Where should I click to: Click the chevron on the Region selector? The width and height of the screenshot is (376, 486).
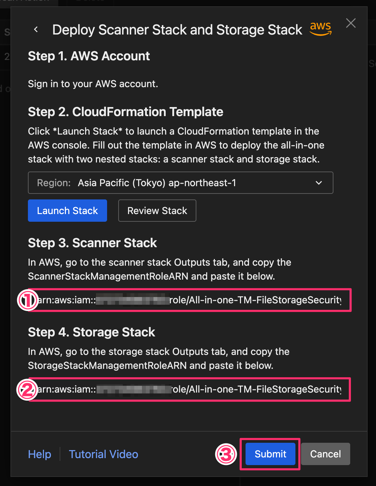[x=318, y=183]
